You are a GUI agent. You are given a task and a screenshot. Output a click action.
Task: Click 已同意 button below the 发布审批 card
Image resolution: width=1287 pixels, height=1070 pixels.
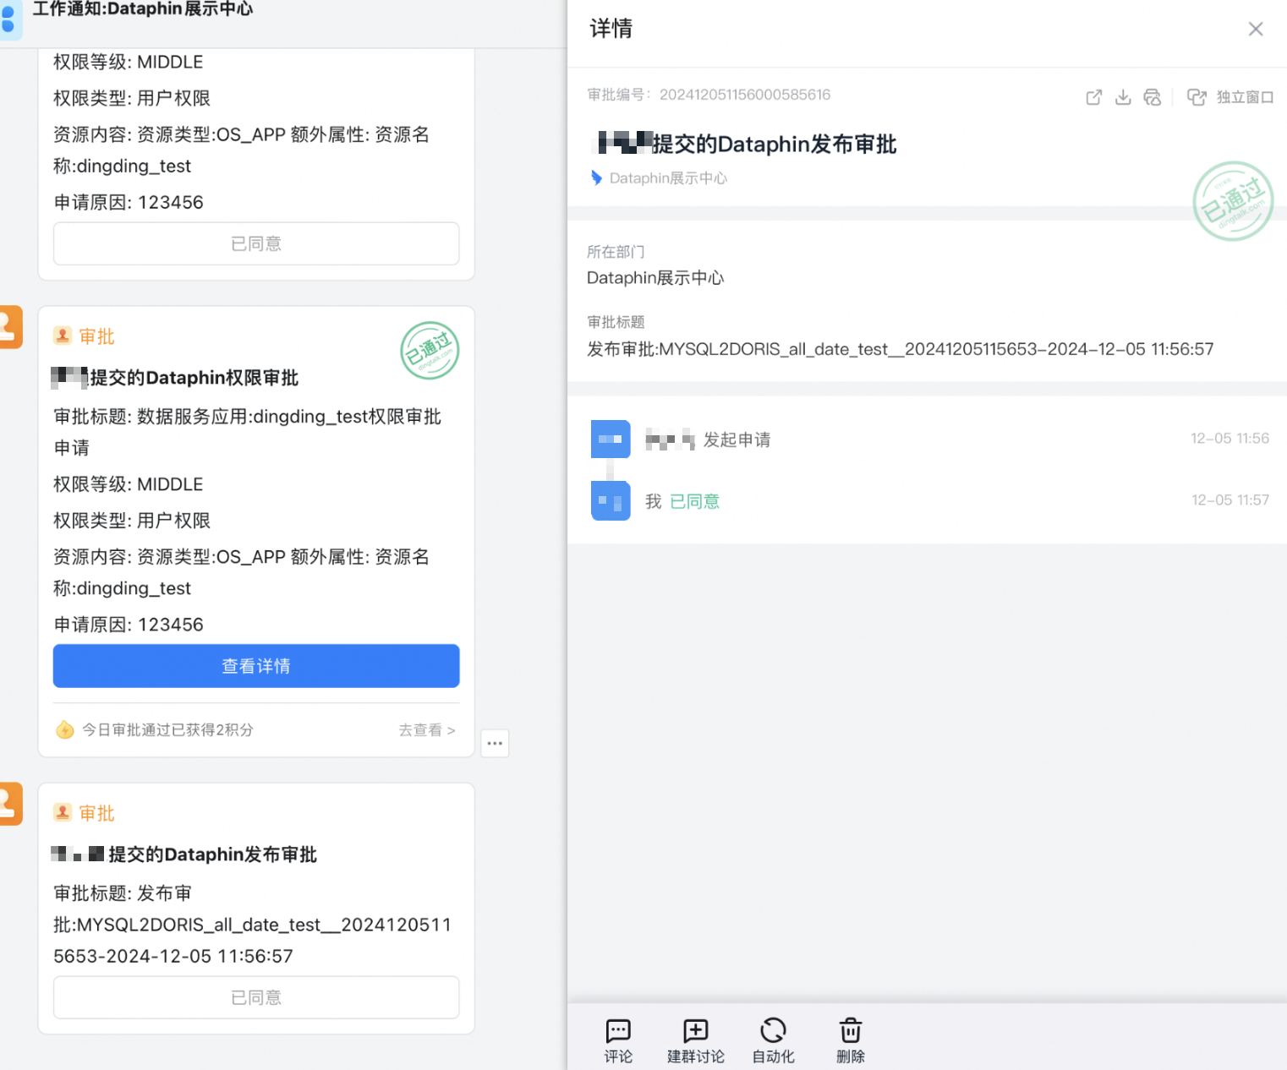[256, 997]
